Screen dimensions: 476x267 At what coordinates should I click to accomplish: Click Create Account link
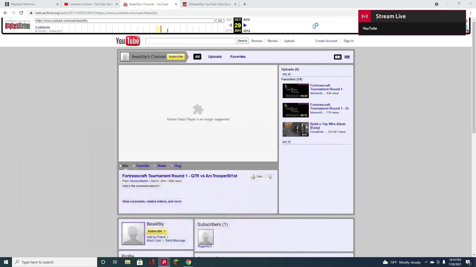[326, 41]
